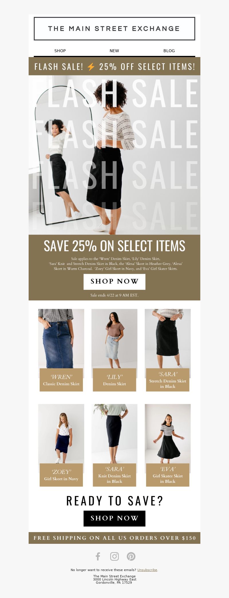Click the Flash Sale 25% off banner
229x598 pixels.
point(114,67)
